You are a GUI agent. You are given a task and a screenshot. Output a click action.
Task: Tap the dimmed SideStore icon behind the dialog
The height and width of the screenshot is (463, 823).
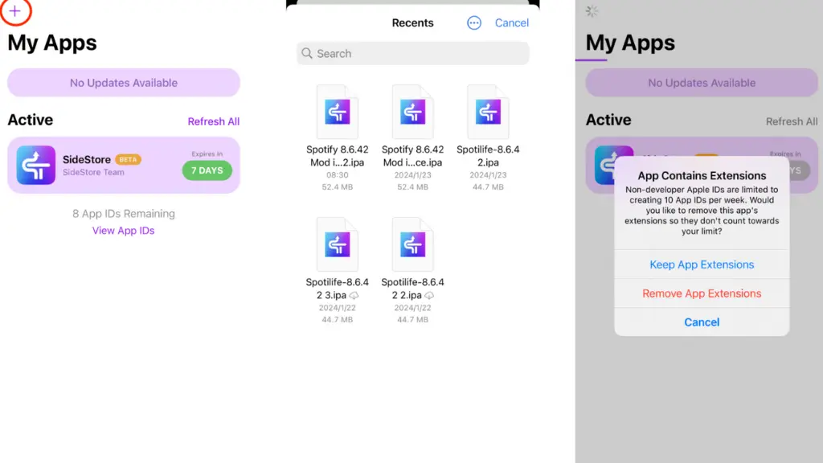point(608,165)
